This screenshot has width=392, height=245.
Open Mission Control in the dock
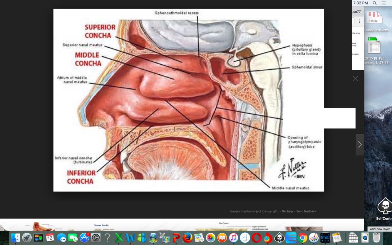click(x=38, y=237)
